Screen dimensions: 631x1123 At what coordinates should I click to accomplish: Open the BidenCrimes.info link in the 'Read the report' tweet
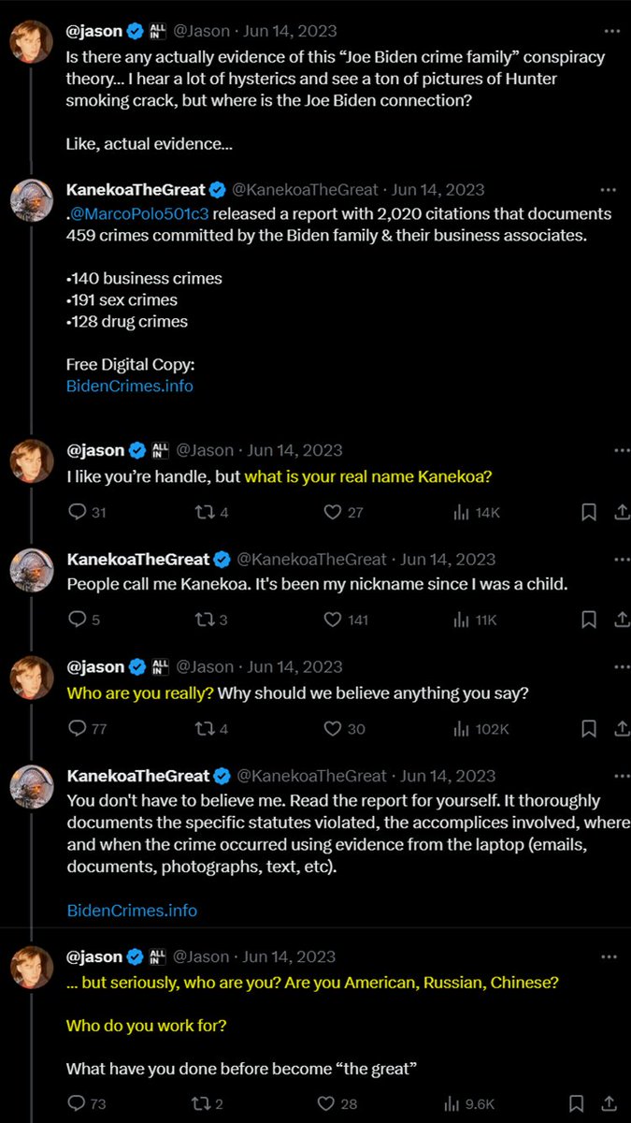click(132, 910)
